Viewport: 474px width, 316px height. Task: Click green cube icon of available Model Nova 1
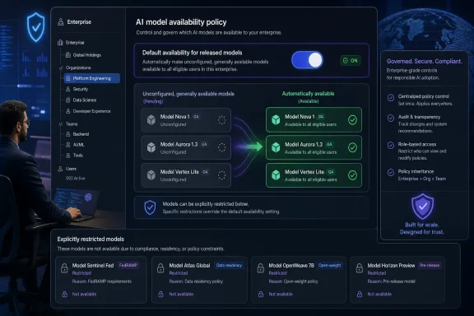click(276, 120)
